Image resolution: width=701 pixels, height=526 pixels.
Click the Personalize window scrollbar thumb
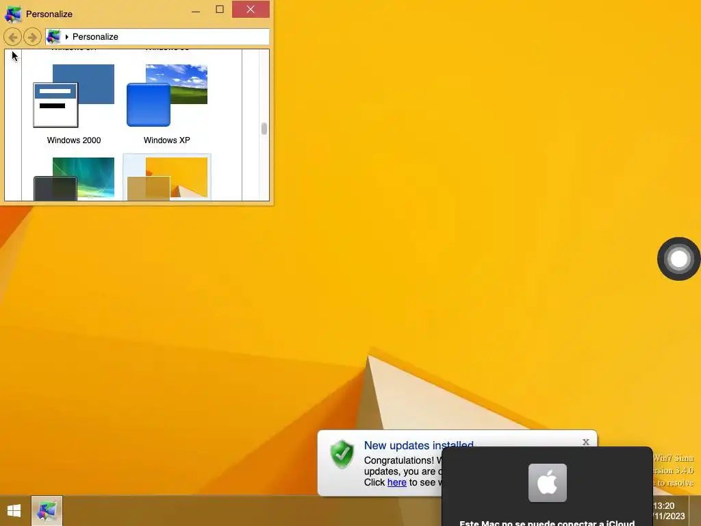tap(264, 129)
